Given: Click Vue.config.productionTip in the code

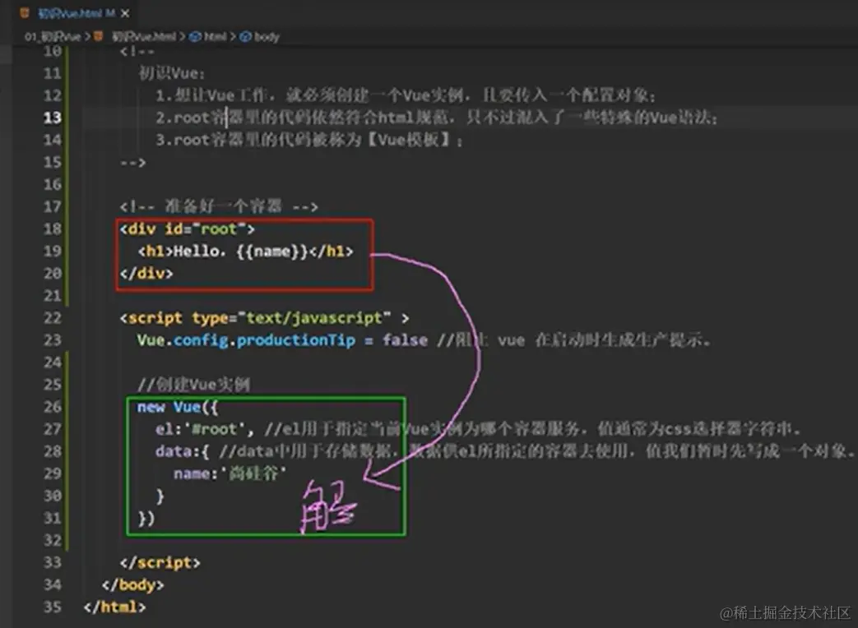Looking at the screenshot, I should (x=246, y=340).
